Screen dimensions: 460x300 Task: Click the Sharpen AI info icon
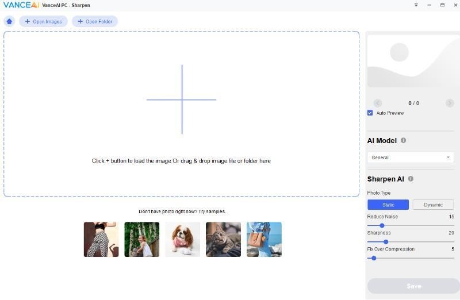coord(411,179)
